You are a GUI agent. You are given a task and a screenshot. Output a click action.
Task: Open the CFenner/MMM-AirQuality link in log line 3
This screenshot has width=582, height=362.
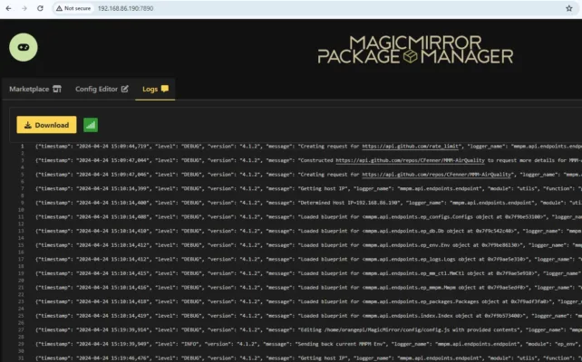click(410, 160)
